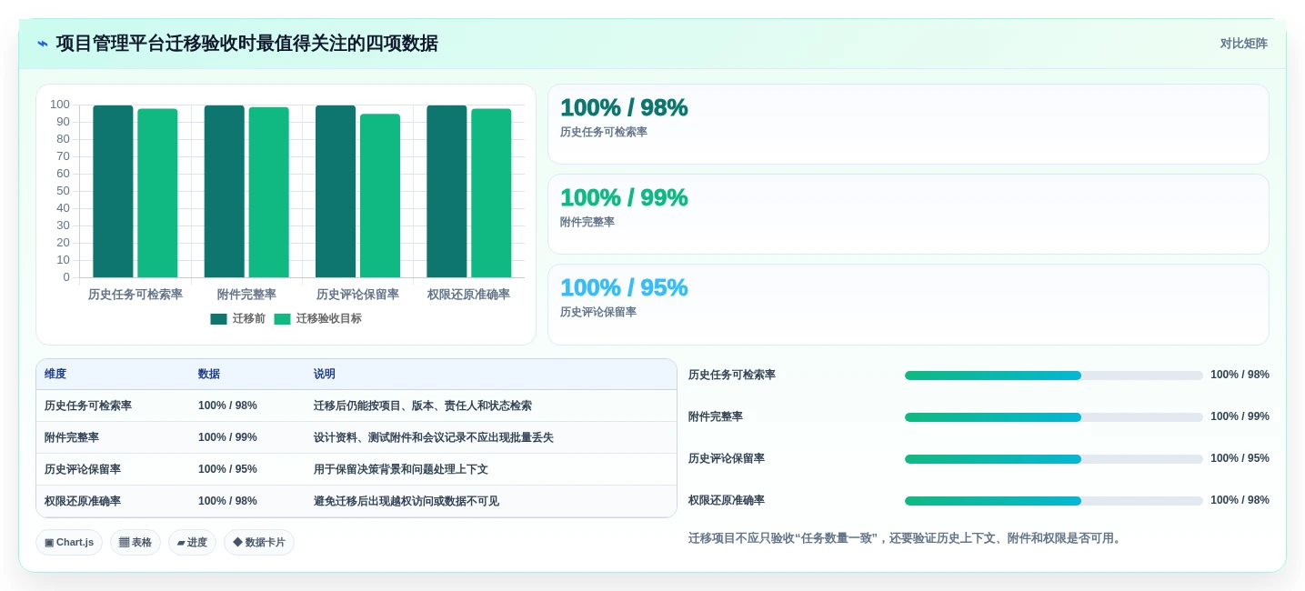This screenshot has height=591, width=1305.
Task: Click the 表格 chip
Action: click(136, 543)
